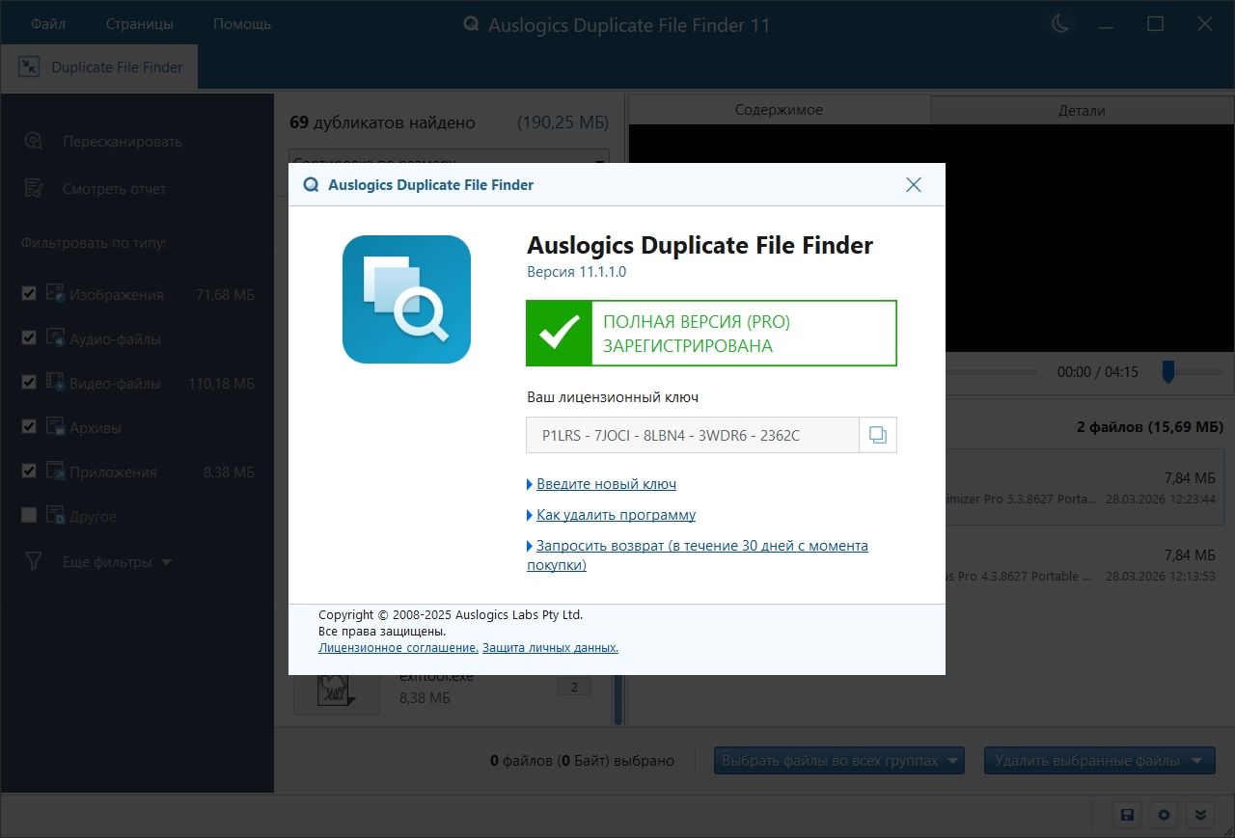The height and width of the screenshot is (838, 1235).
Task: Click the save icon in the bottom bar
Action: click(1127, 815)
